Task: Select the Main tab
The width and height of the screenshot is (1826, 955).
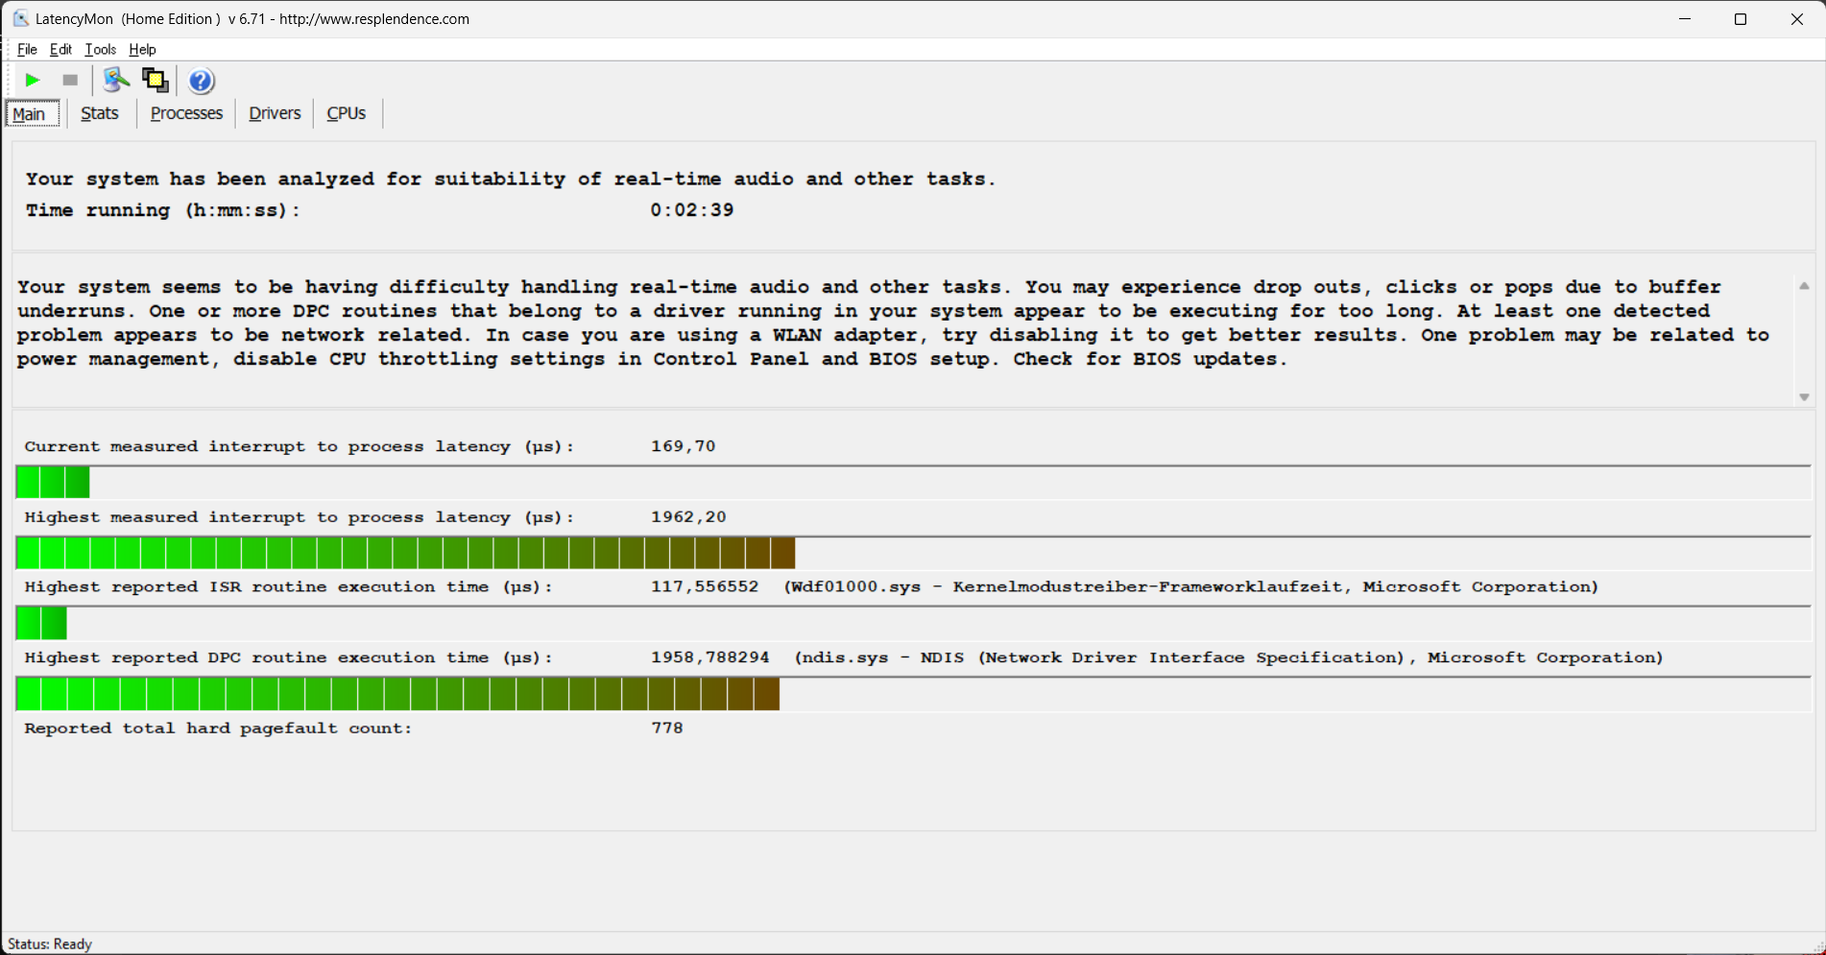Action: click(x=30, y=114)
